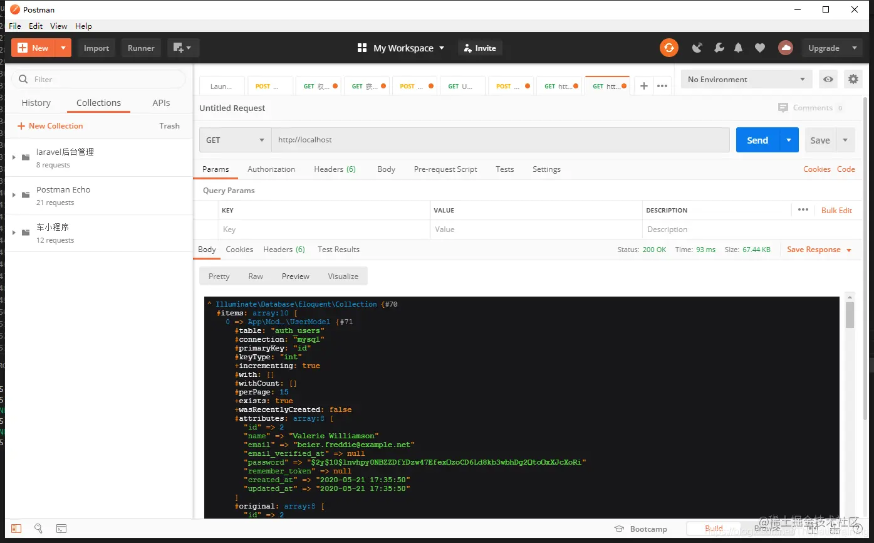The height and width of the screenshot is (543, 874).
Task: Click the request URL field
Action: click(x=500, y=140)
